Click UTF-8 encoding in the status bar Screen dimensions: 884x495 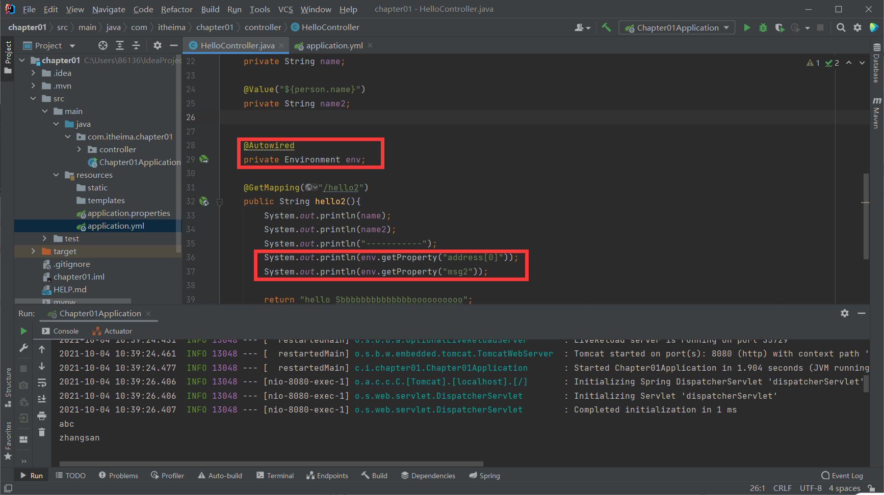(x=810, y=488)
